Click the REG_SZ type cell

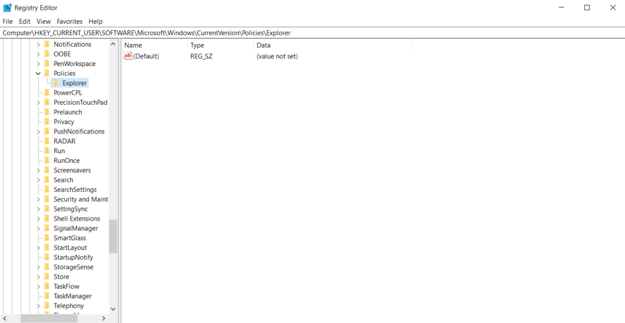(201, 56)
